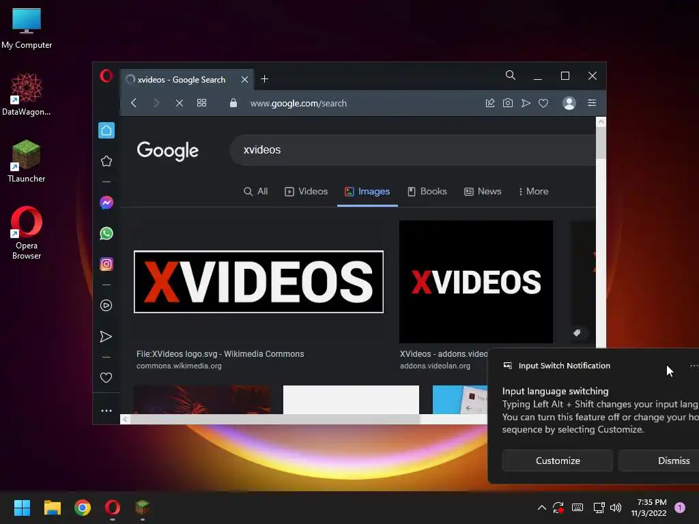Open the clock showing 7:35 PM
699x524 pixels.
[649, 508]
